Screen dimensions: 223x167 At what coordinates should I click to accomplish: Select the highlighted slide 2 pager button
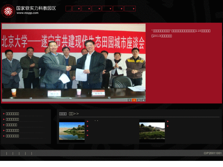134,100
